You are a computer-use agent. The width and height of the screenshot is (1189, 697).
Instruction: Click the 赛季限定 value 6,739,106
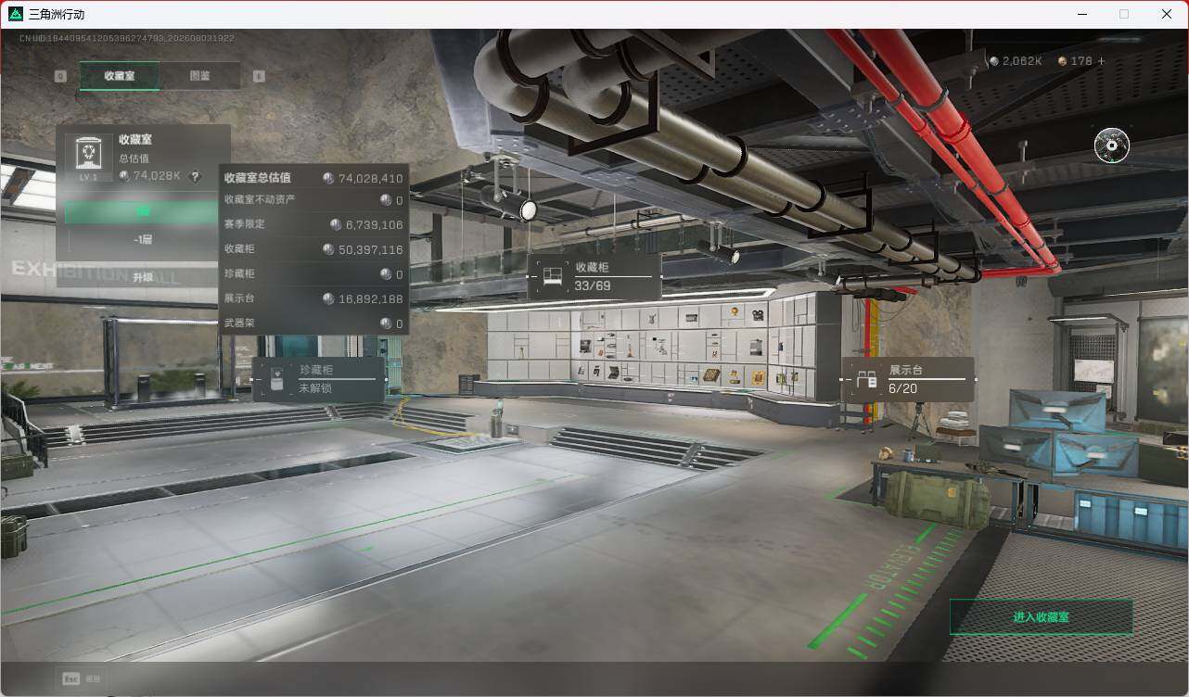point(374,225)
